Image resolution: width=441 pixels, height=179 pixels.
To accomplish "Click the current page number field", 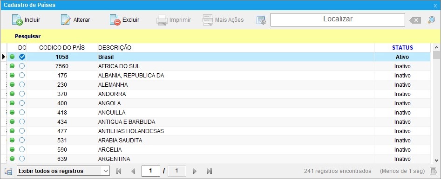I will [151, 171].
